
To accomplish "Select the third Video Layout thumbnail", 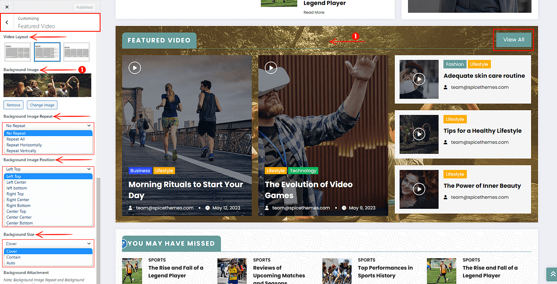I will 76,52.
